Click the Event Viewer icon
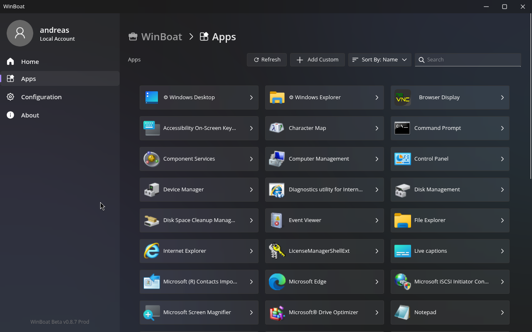The height and width of the screenshot is (332, 532). click(x=277, y=220)
